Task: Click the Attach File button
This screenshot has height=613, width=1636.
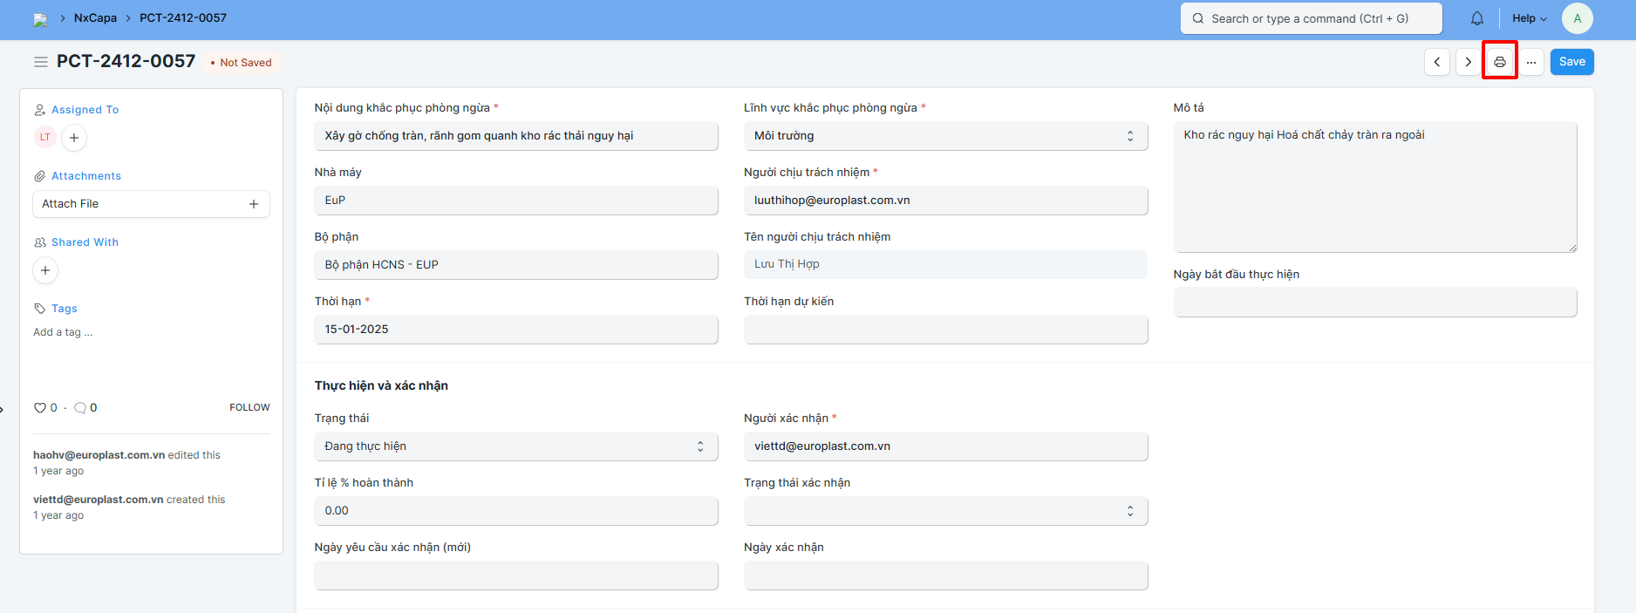Action: pos(151,204)
